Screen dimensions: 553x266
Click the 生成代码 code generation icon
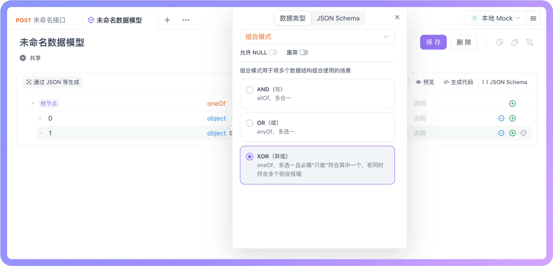coord(458,82)
